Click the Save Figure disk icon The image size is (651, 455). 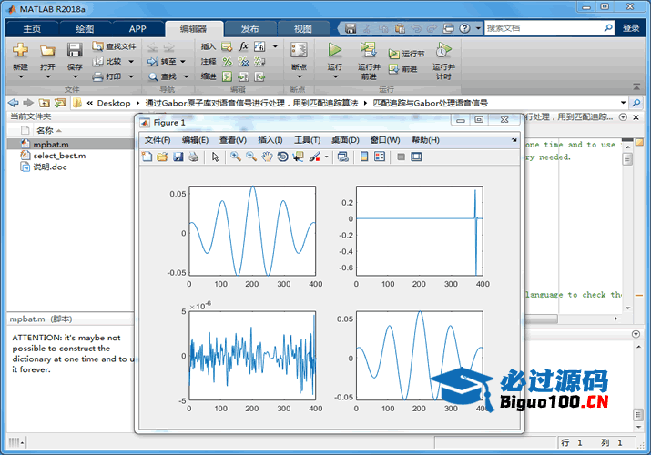click(x=178, y=157)
